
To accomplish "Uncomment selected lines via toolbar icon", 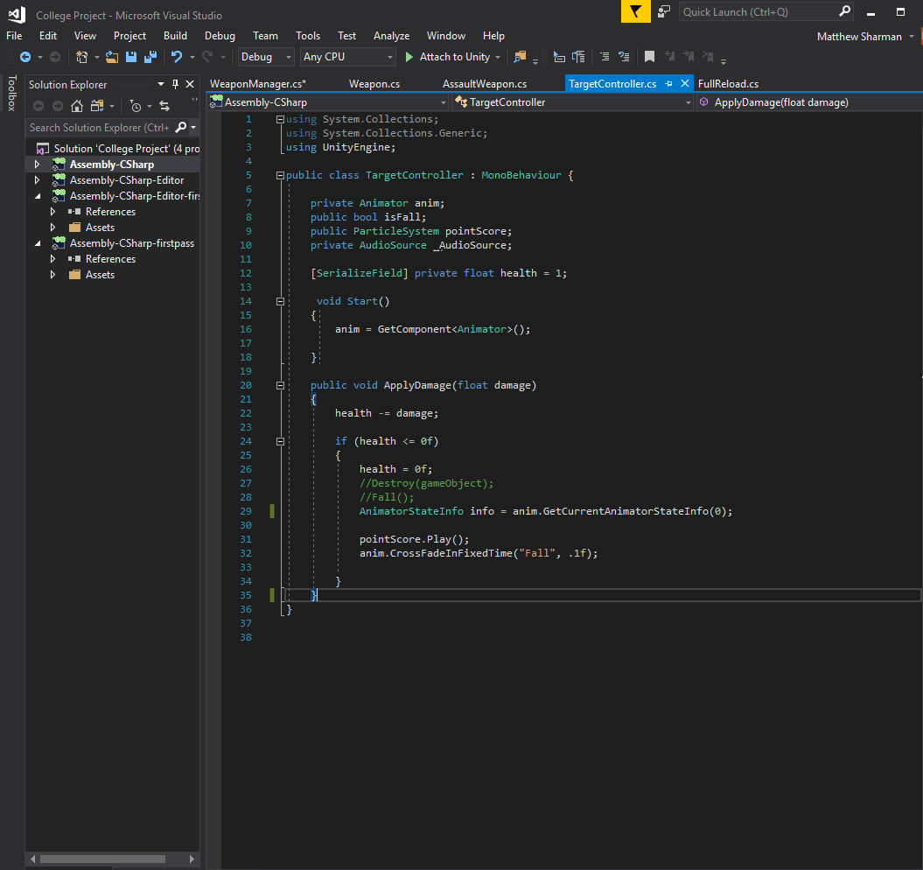I will [x=624, y=57].
